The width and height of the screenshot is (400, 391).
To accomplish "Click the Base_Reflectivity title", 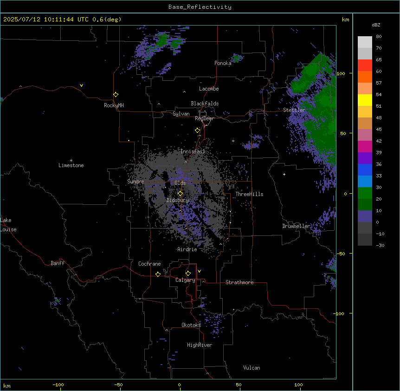I will click(200, 7).
